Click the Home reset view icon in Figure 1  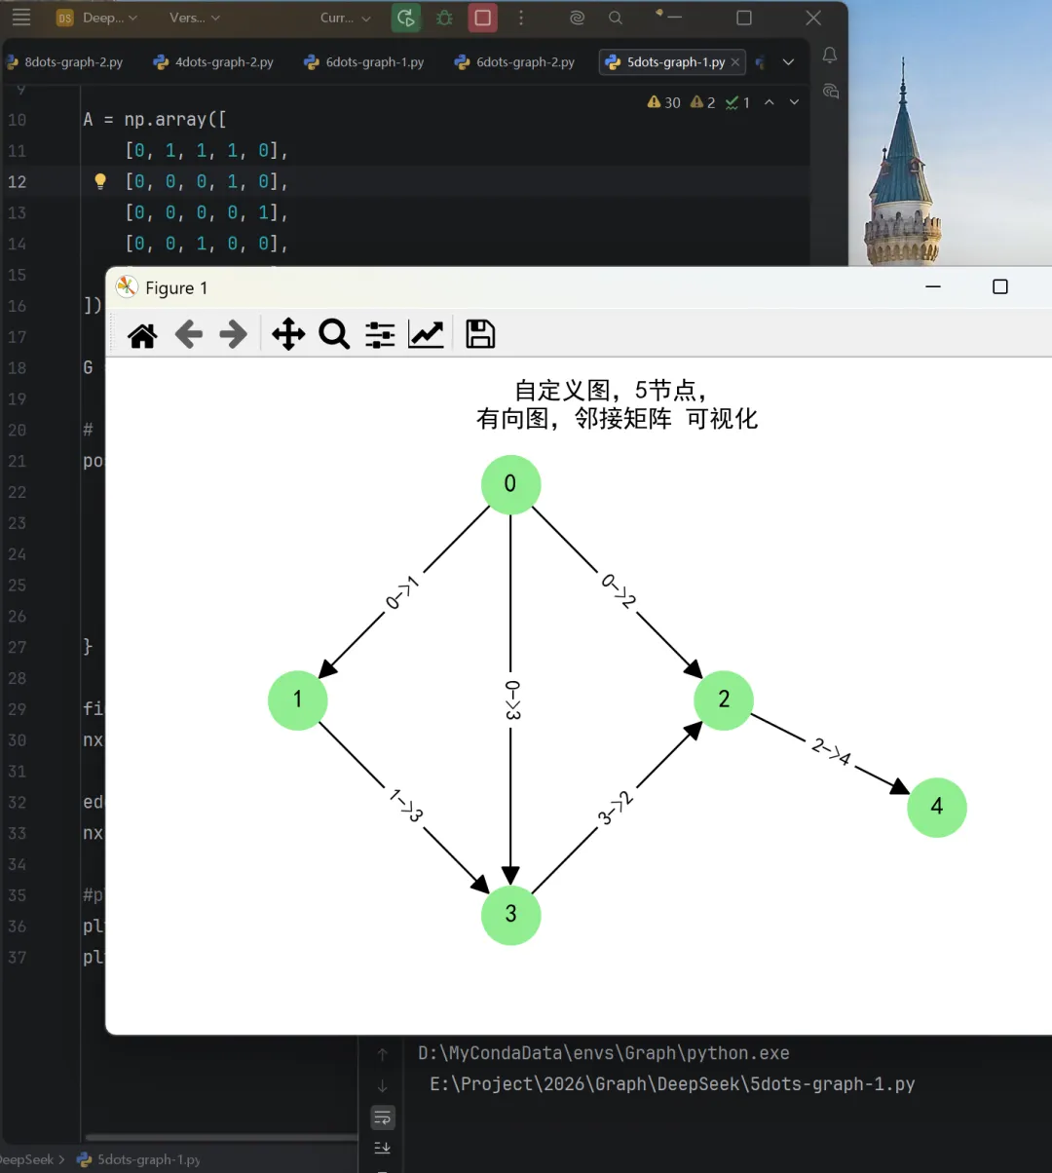pyautogui.click(x=142, y=335)
